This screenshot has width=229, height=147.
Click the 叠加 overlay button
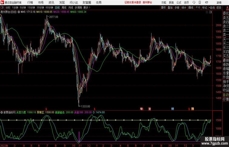tap(170, 8)
